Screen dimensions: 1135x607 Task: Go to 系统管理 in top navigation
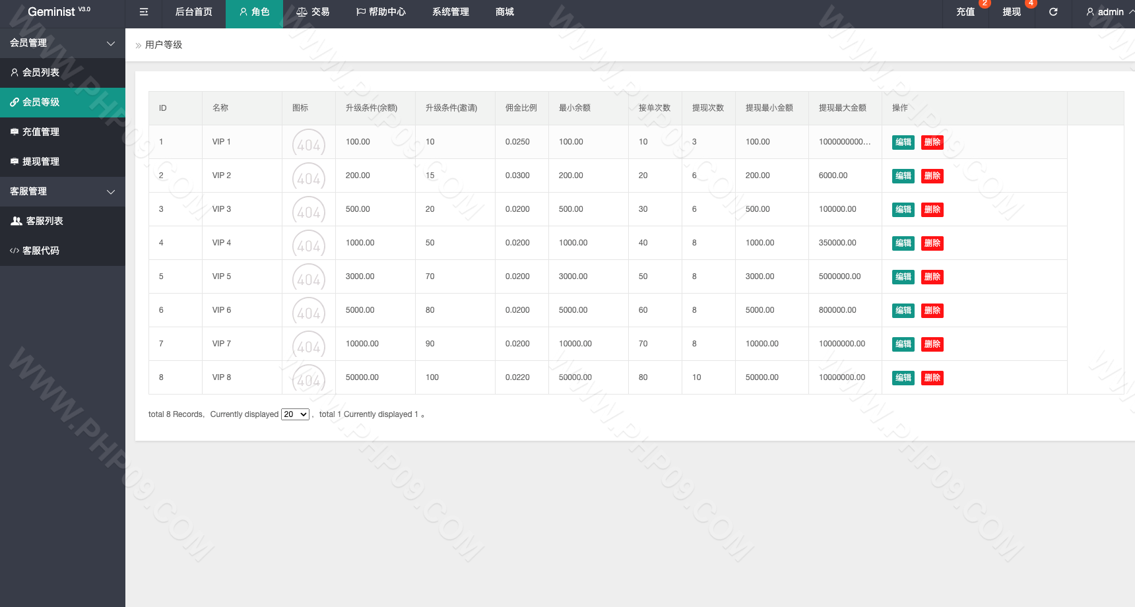450,12
